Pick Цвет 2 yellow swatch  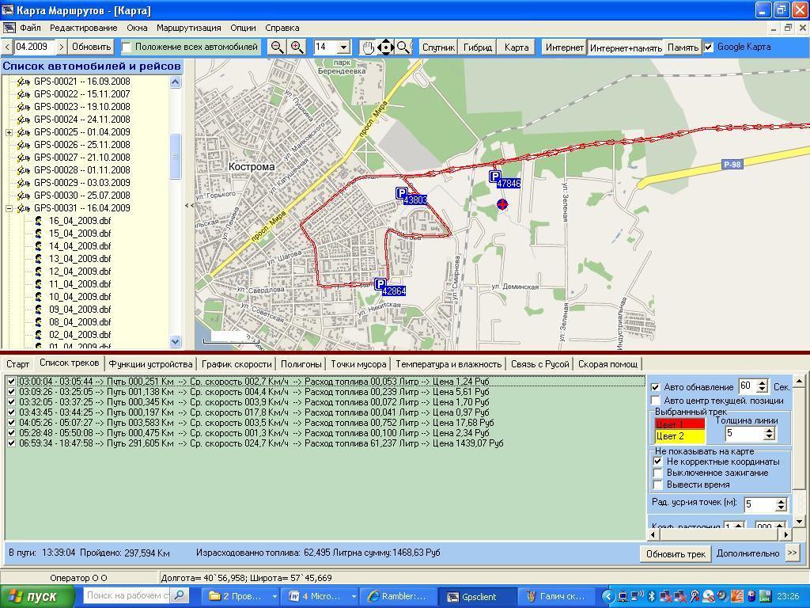click(679, 436)
